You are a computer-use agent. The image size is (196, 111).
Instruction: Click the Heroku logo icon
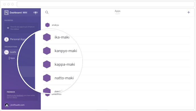pyautogui.click(x=6, y=12)
